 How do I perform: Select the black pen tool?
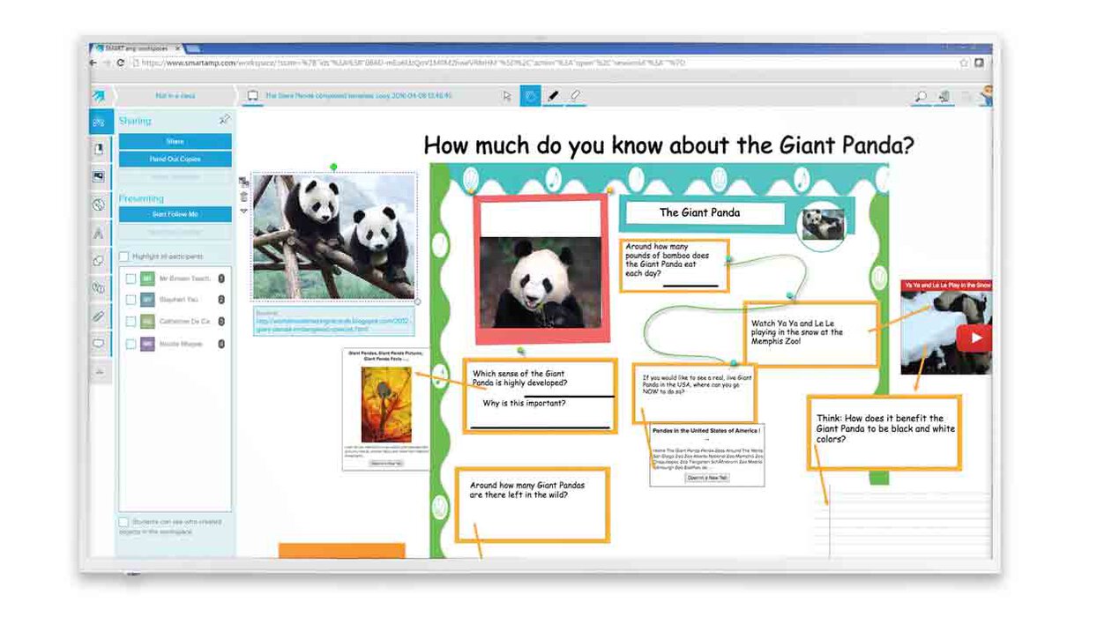pos(553,96)
